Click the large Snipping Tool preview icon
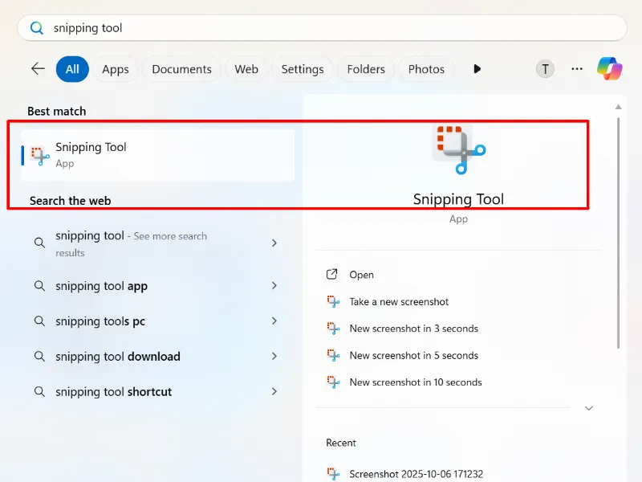This screenshot has height=482, width=642. point(458,149)
